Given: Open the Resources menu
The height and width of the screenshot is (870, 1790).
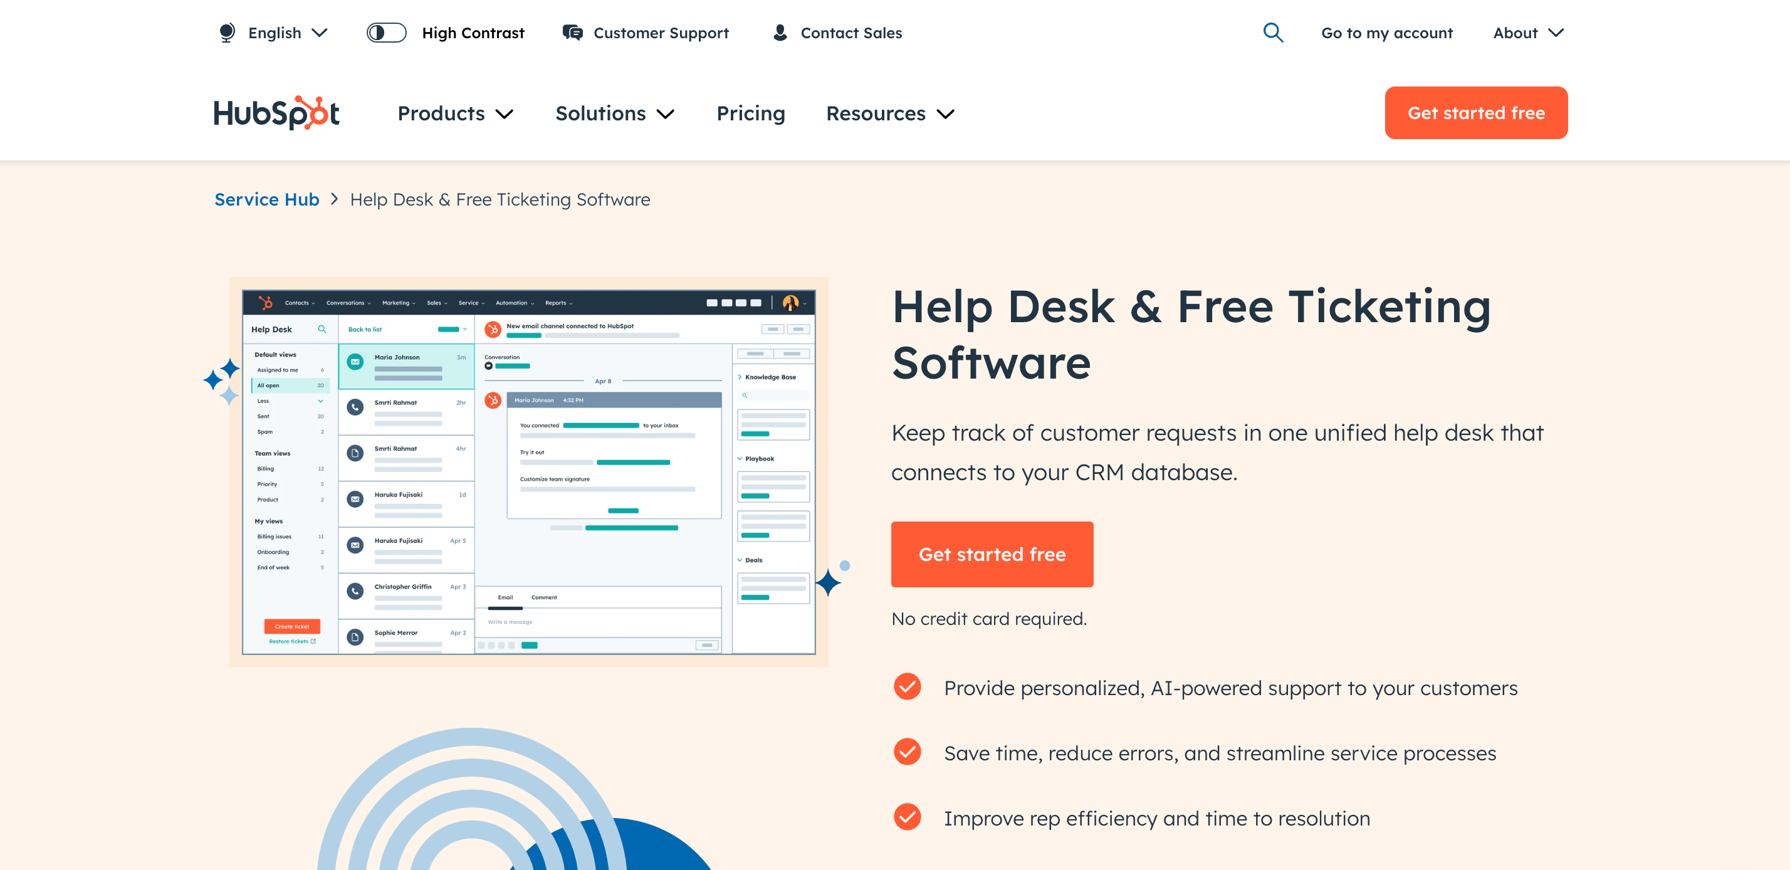Looking at the screenshot, I should 889,113.
